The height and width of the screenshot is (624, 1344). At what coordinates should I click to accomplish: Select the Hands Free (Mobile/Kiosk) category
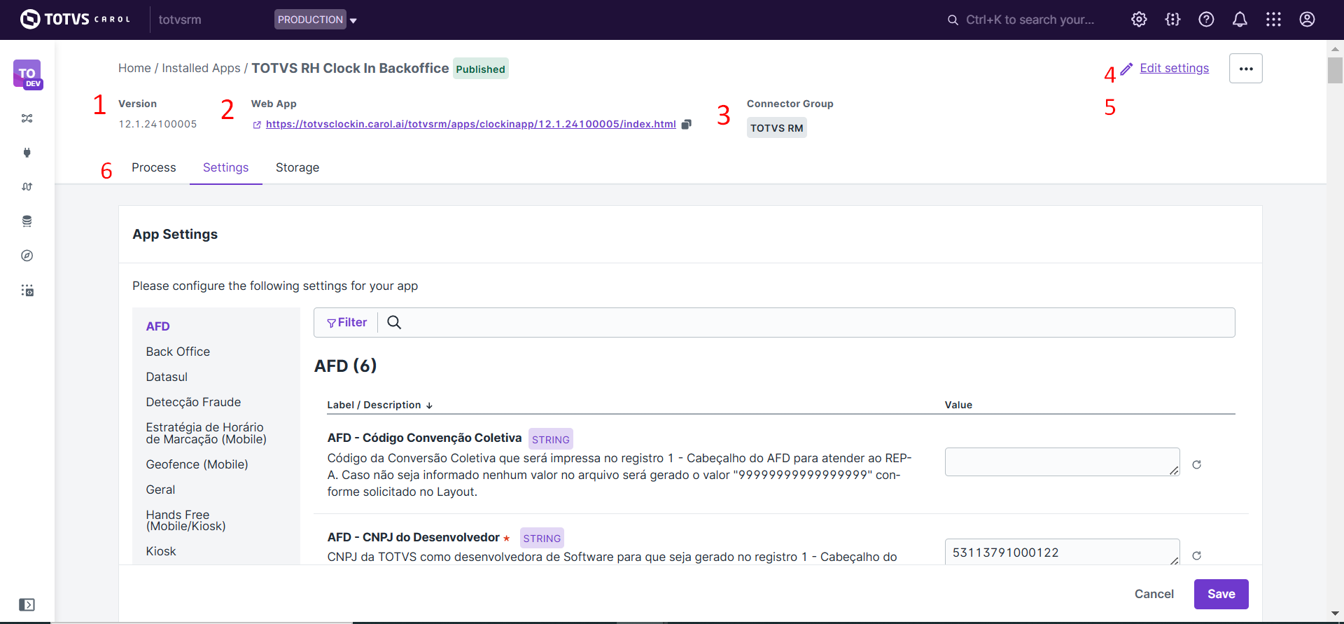[x=185, y=520]
